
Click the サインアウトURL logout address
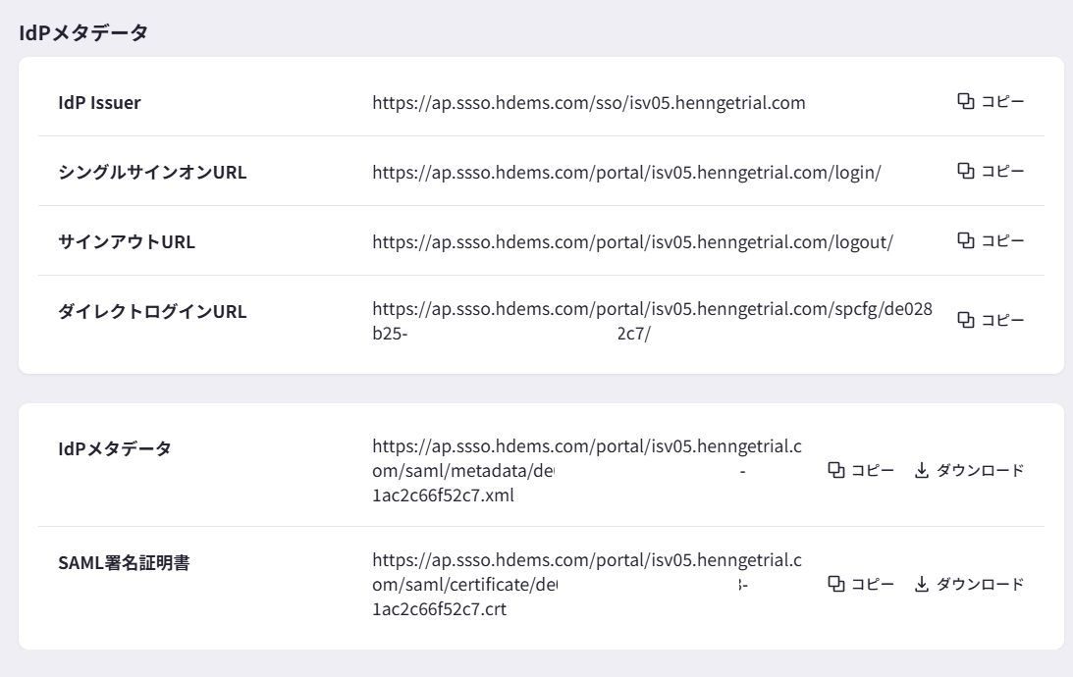(x=632, y=242)
